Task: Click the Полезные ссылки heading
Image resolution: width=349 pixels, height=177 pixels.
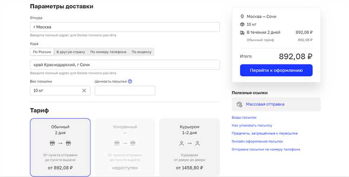Action: click(x=250, y=93)
